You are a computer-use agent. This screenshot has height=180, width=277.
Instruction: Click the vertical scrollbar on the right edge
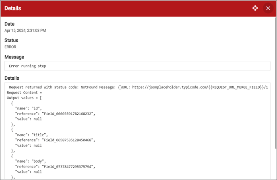[x=276, y=83]
